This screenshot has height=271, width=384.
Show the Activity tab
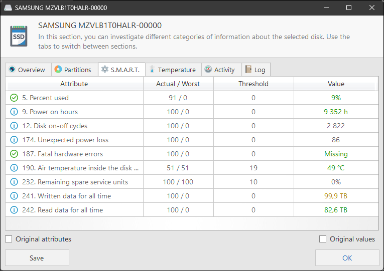tap(220, 70)
